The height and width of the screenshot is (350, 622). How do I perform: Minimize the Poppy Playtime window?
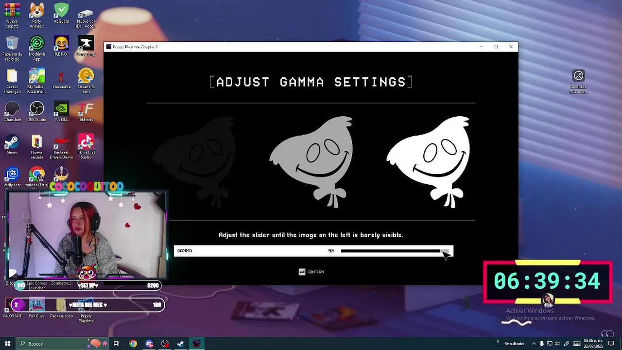pos(481,47)
